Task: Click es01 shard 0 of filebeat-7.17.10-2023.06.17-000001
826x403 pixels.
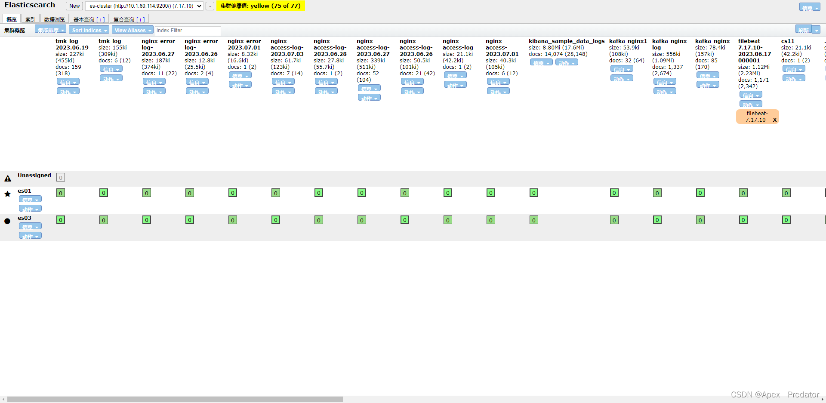Action: [743, 193]
